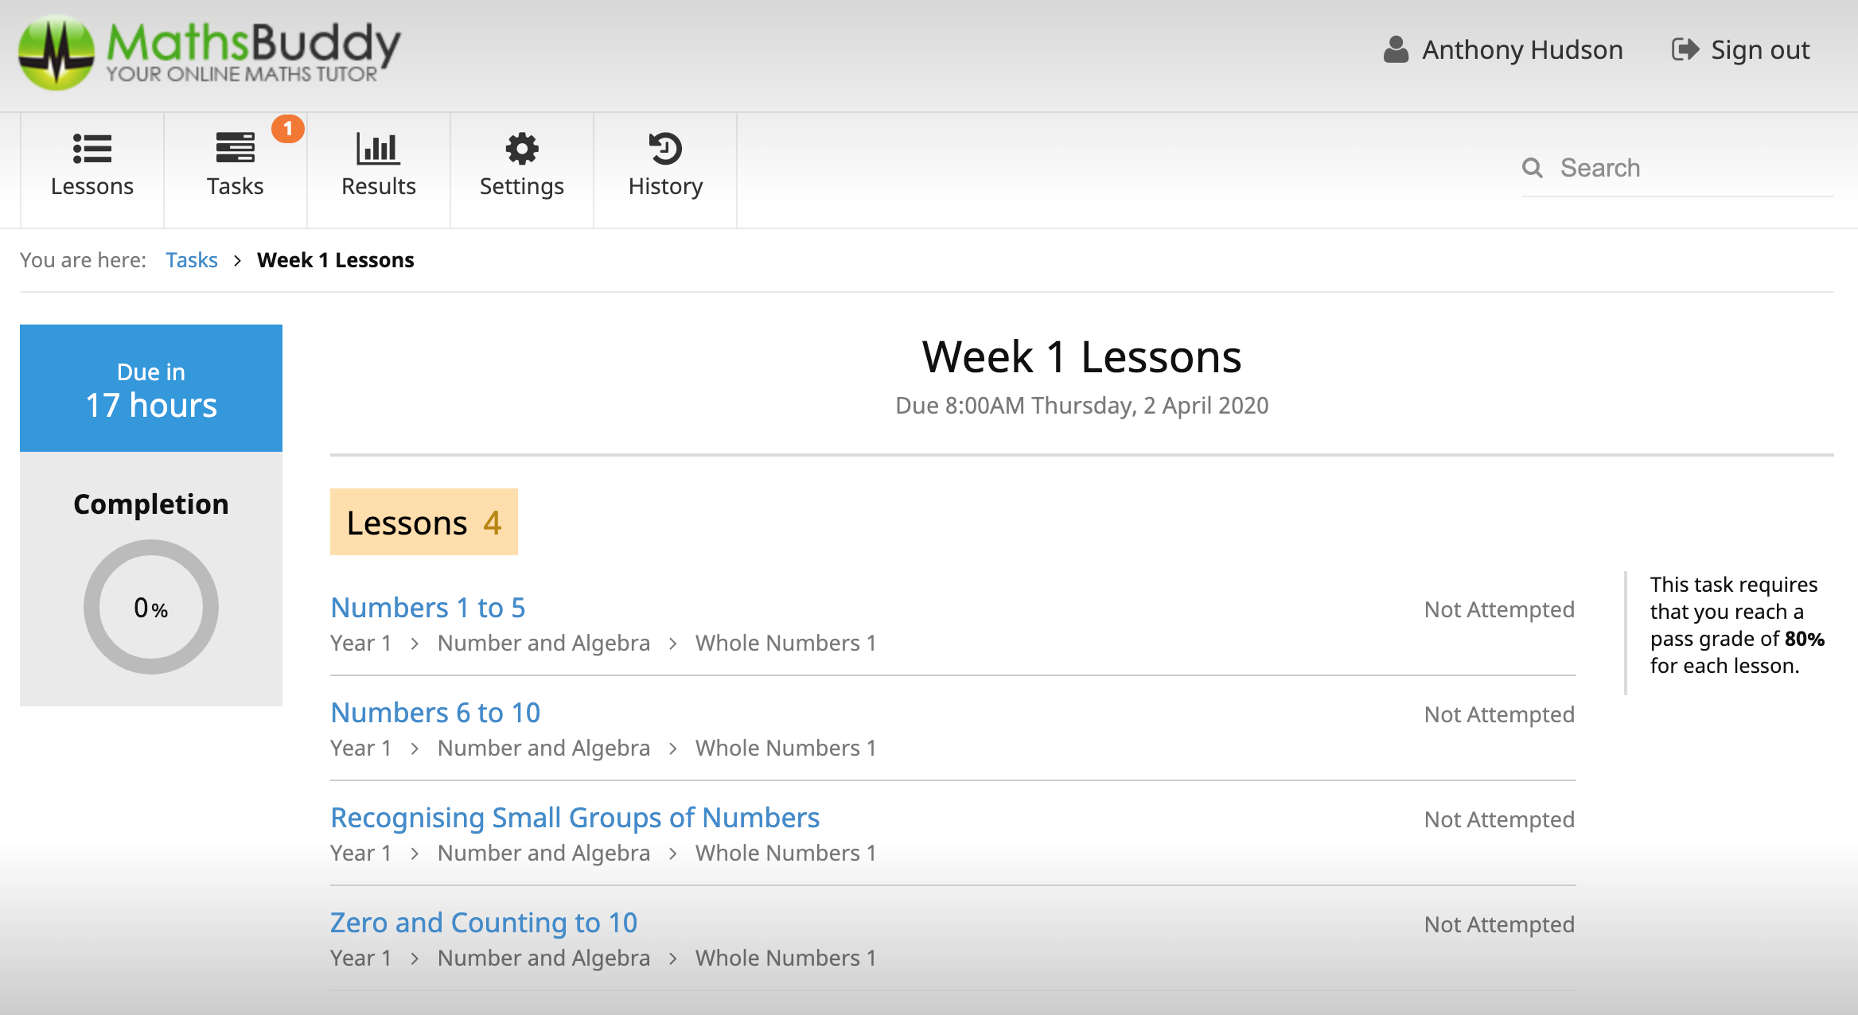The height and width of the screenshot is (1015, 1858).
Task: Click the orange Tasks notification badge
Action: pos(288,128)
